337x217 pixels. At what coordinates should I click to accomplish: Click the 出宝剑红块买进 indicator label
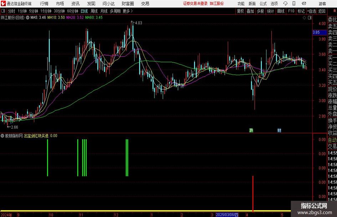pos(36,136)
